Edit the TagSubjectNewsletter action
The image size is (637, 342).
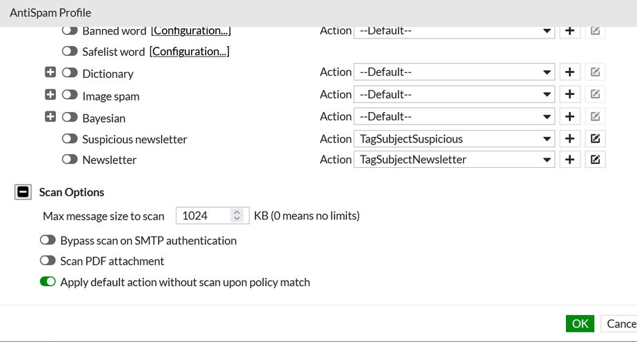pos(595,160)
